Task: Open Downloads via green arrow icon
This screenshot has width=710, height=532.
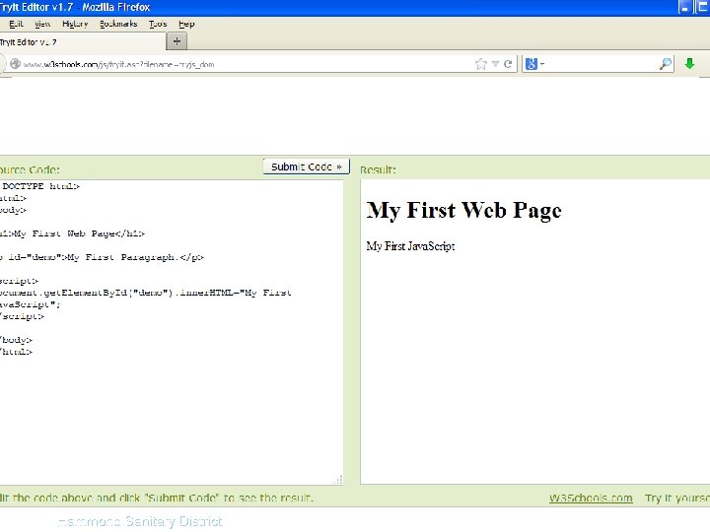Action: click(x=689, y=64)
